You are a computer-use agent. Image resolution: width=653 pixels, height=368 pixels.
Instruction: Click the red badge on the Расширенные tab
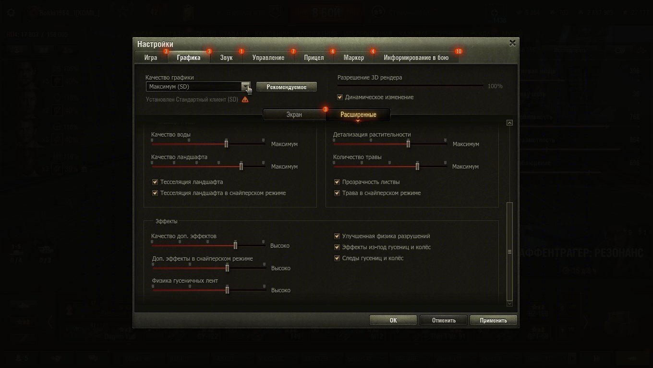coord(326,109)
